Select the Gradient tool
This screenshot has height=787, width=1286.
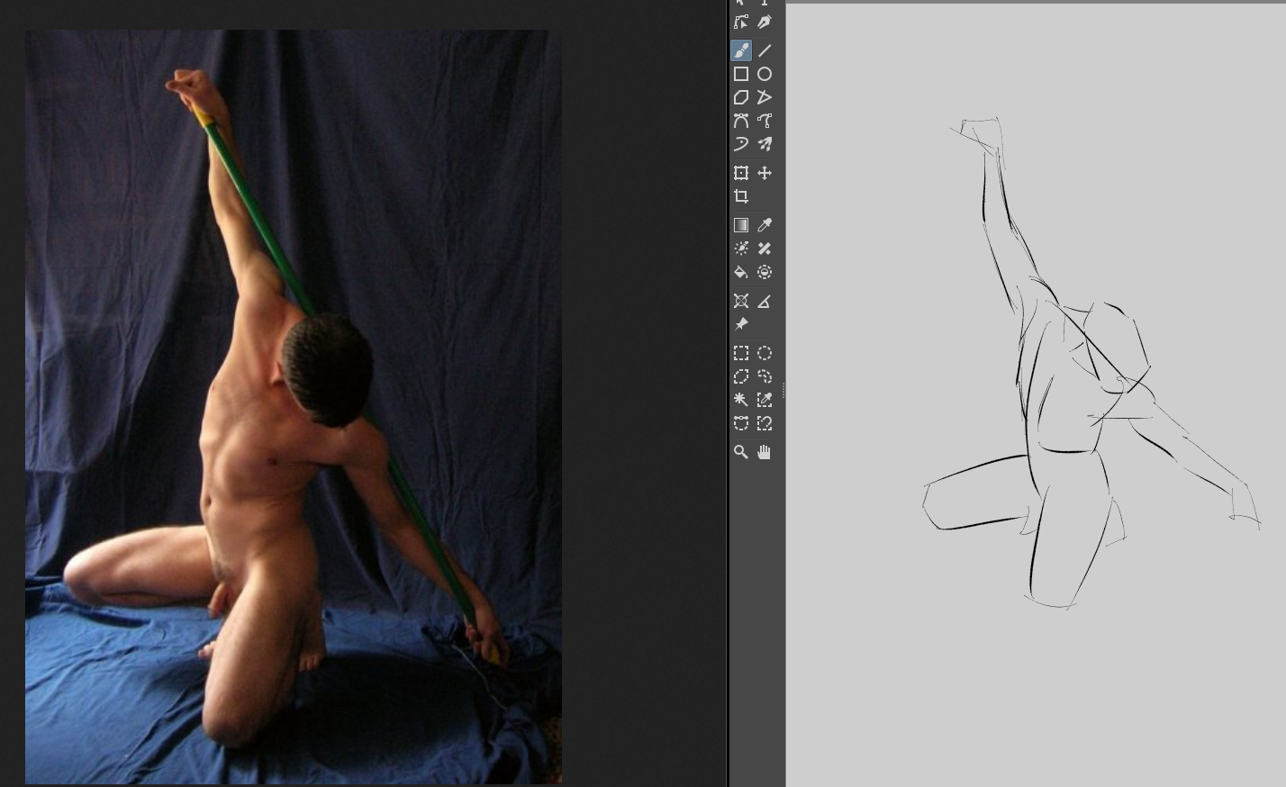(741, 225)
